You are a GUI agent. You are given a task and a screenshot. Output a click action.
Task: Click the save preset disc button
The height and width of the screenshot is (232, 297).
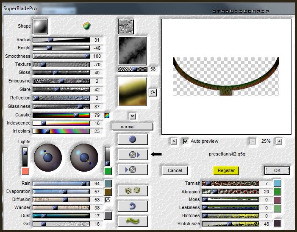tap(133, 170)
